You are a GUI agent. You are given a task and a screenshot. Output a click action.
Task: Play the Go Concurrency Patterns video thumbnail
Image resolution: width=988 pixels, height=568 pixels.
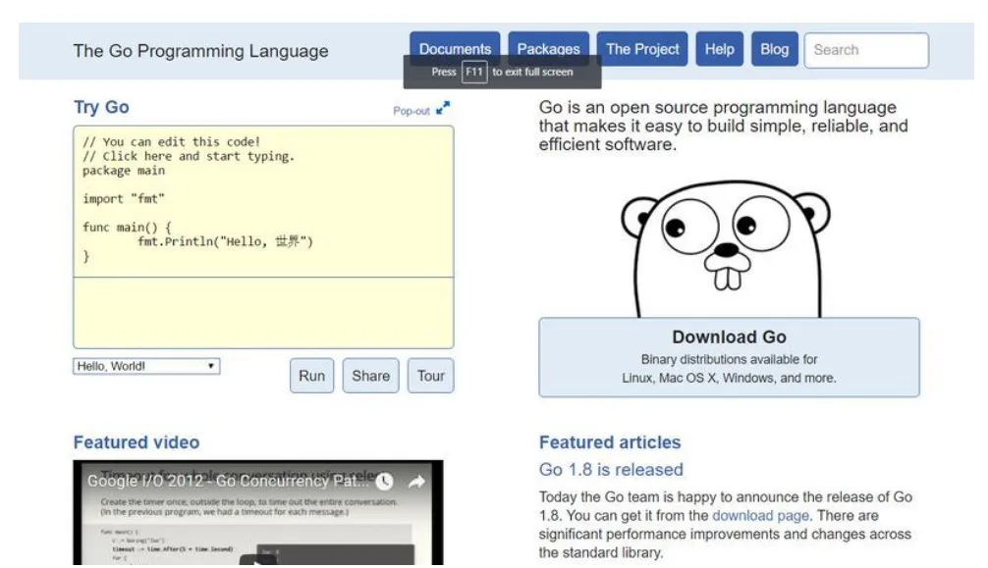pyautogui.click(x=258, y=513)
